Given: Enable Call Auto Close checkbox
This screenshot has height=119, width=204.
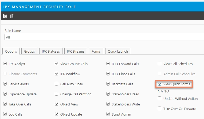Looking at the screenshot, I should tap(57, 84).
